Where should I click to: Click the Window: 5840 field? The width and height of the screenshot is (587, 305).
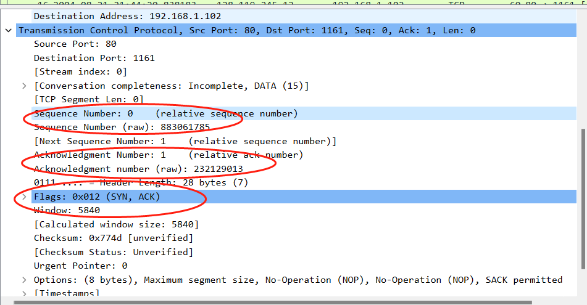pyautogui.click(x=67, y=210)
